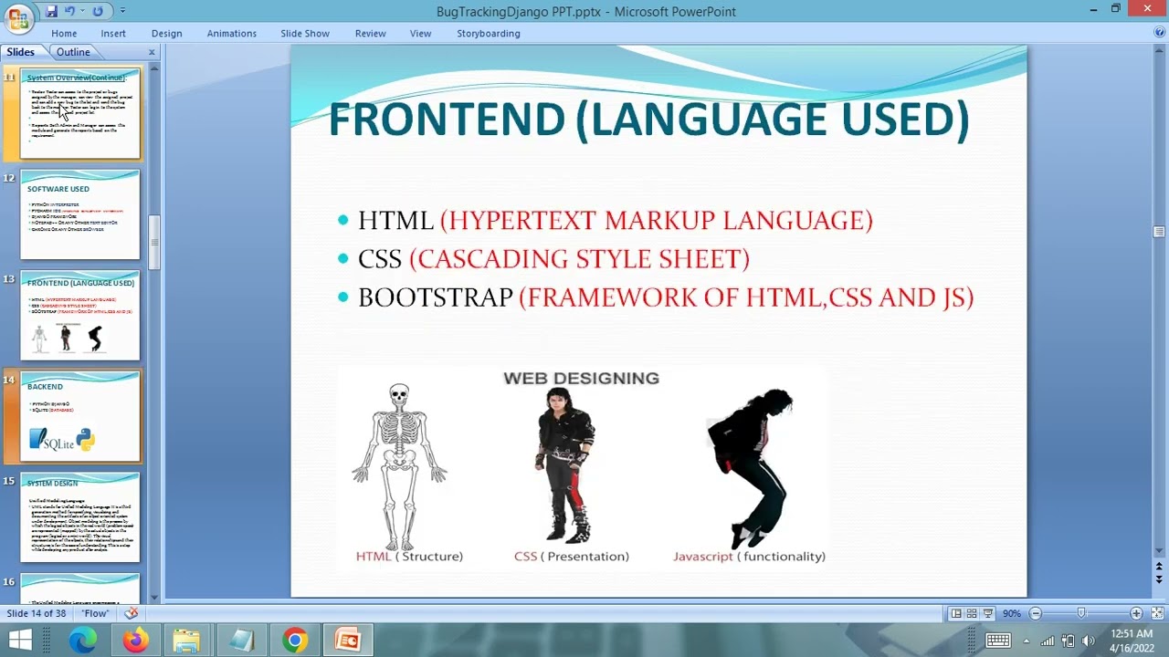Open the Storyboarding ribbon tab
The image size is (1169, 657).
click(489, 33)
